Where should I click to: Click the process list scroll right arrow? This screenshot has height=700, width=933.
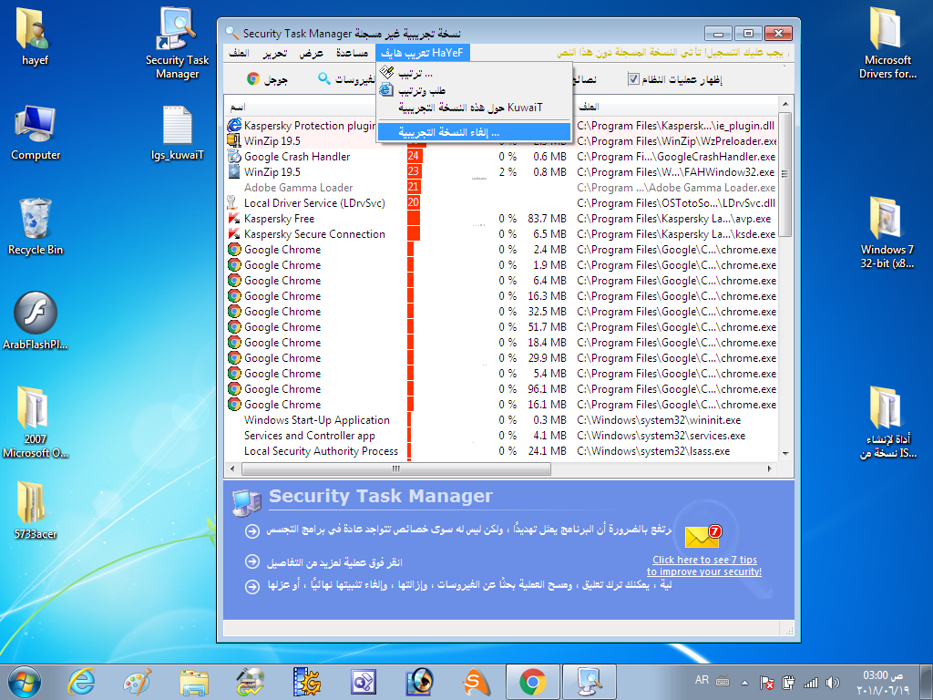point(770,469)
